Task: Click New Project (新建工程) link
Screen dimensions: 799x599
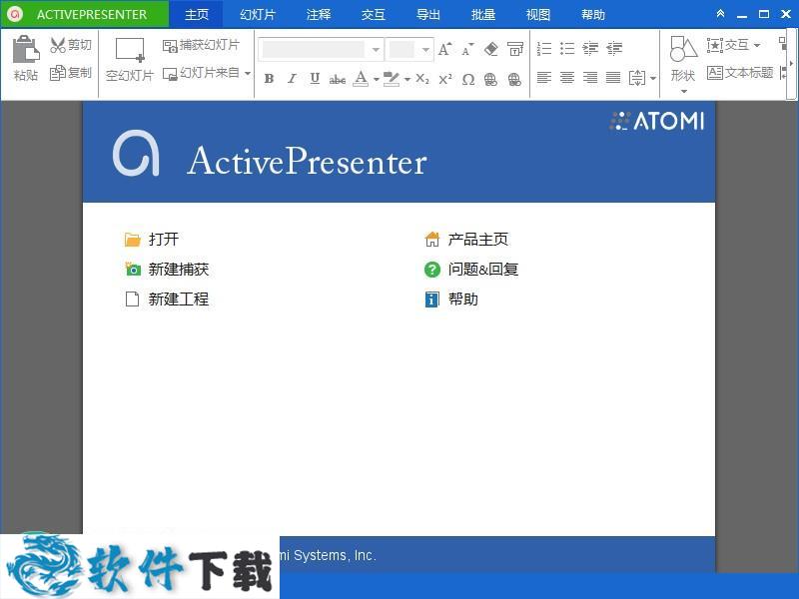Action: (167, 299)
